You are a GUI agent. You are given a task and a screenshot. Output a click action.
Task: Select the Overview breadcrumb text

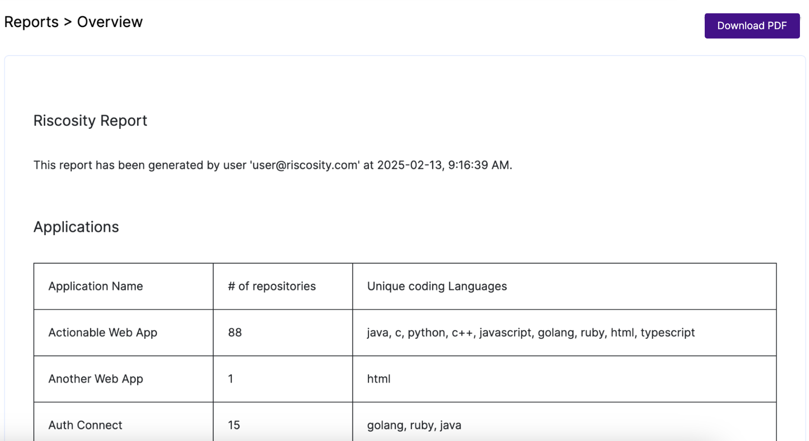point(110,22)
